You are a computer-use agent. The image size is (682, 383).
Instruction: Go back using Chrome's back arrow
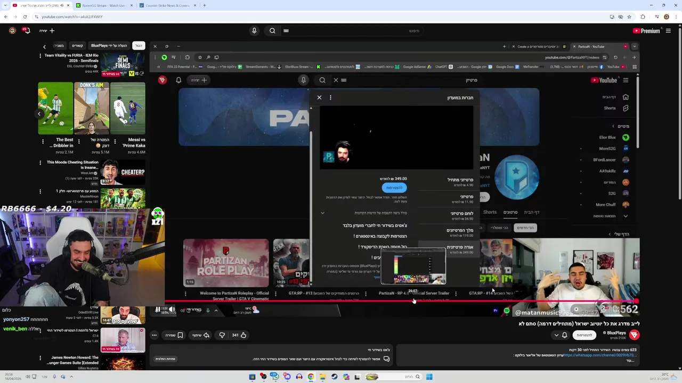pos(6,16)
